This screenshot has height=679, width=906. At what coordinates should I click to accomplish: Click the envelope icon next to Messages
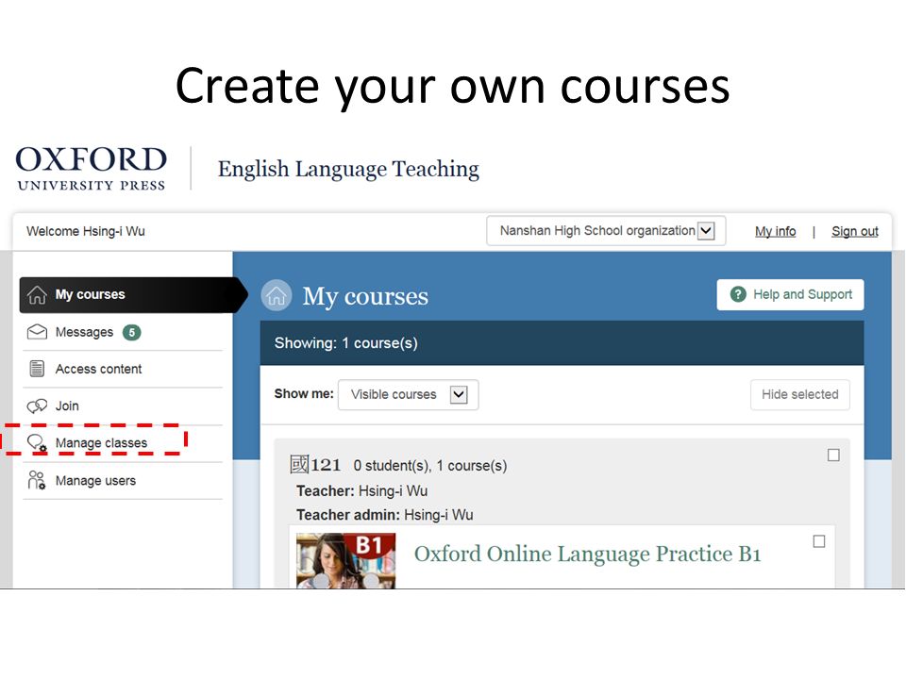point(37,331)
